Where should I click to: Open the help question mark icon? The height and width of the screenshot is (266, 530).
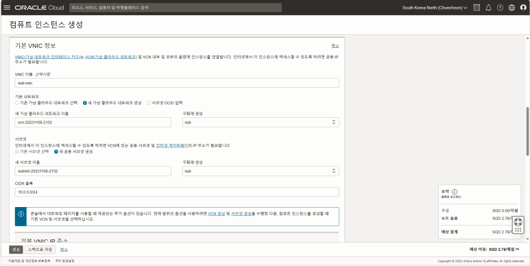500,8
